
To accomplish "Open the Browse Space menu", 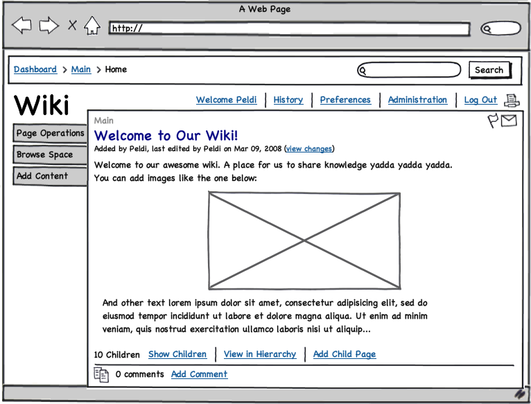I will click(50, 155).
